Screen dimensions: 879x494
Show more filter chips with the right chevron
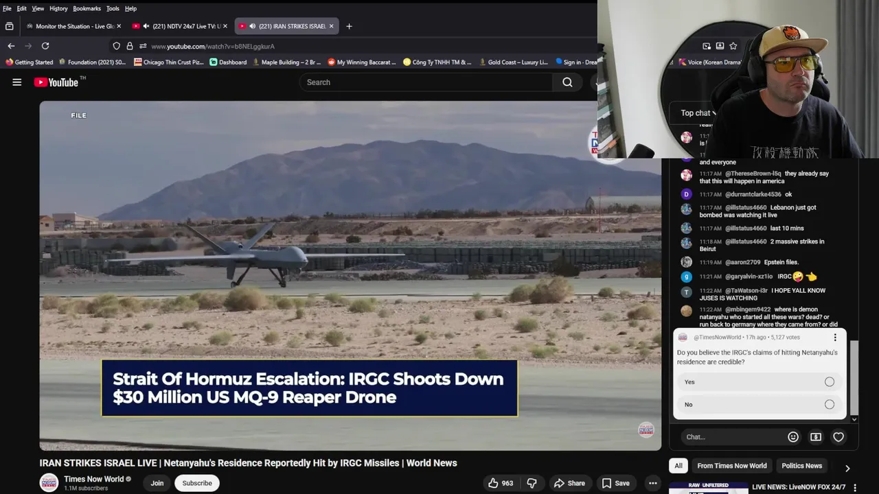point(847,468)
